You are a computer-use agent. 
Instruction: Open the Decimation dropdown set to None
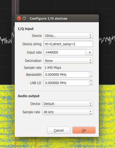pos(68,61)
